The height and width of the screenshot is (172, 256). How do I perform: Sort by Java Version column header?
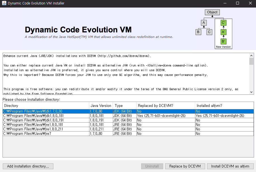coord(101,106)
